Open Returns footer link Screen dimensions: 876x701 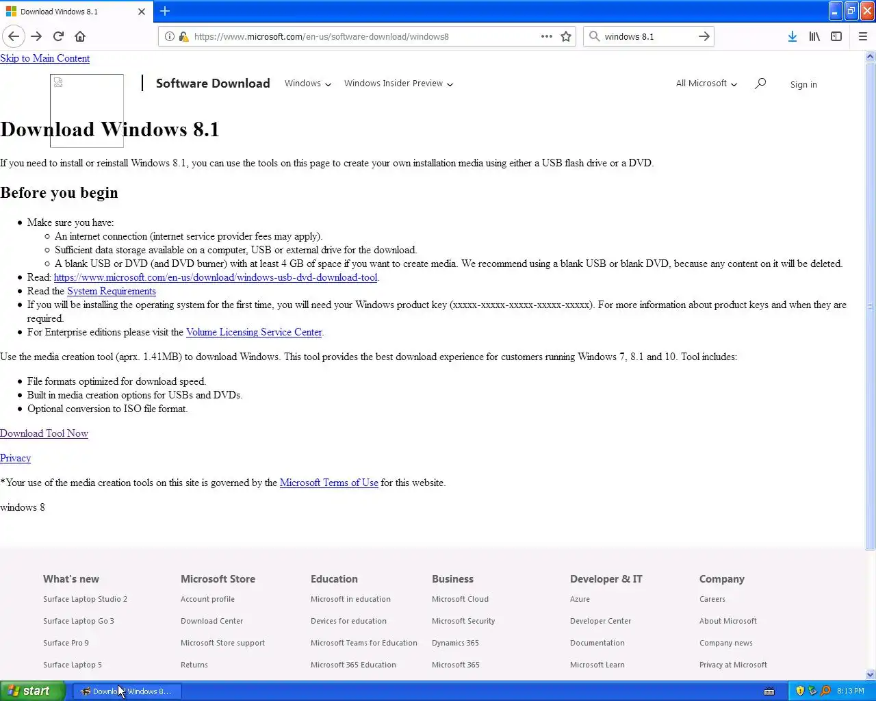pyautogui.click(x=194, y=665)
